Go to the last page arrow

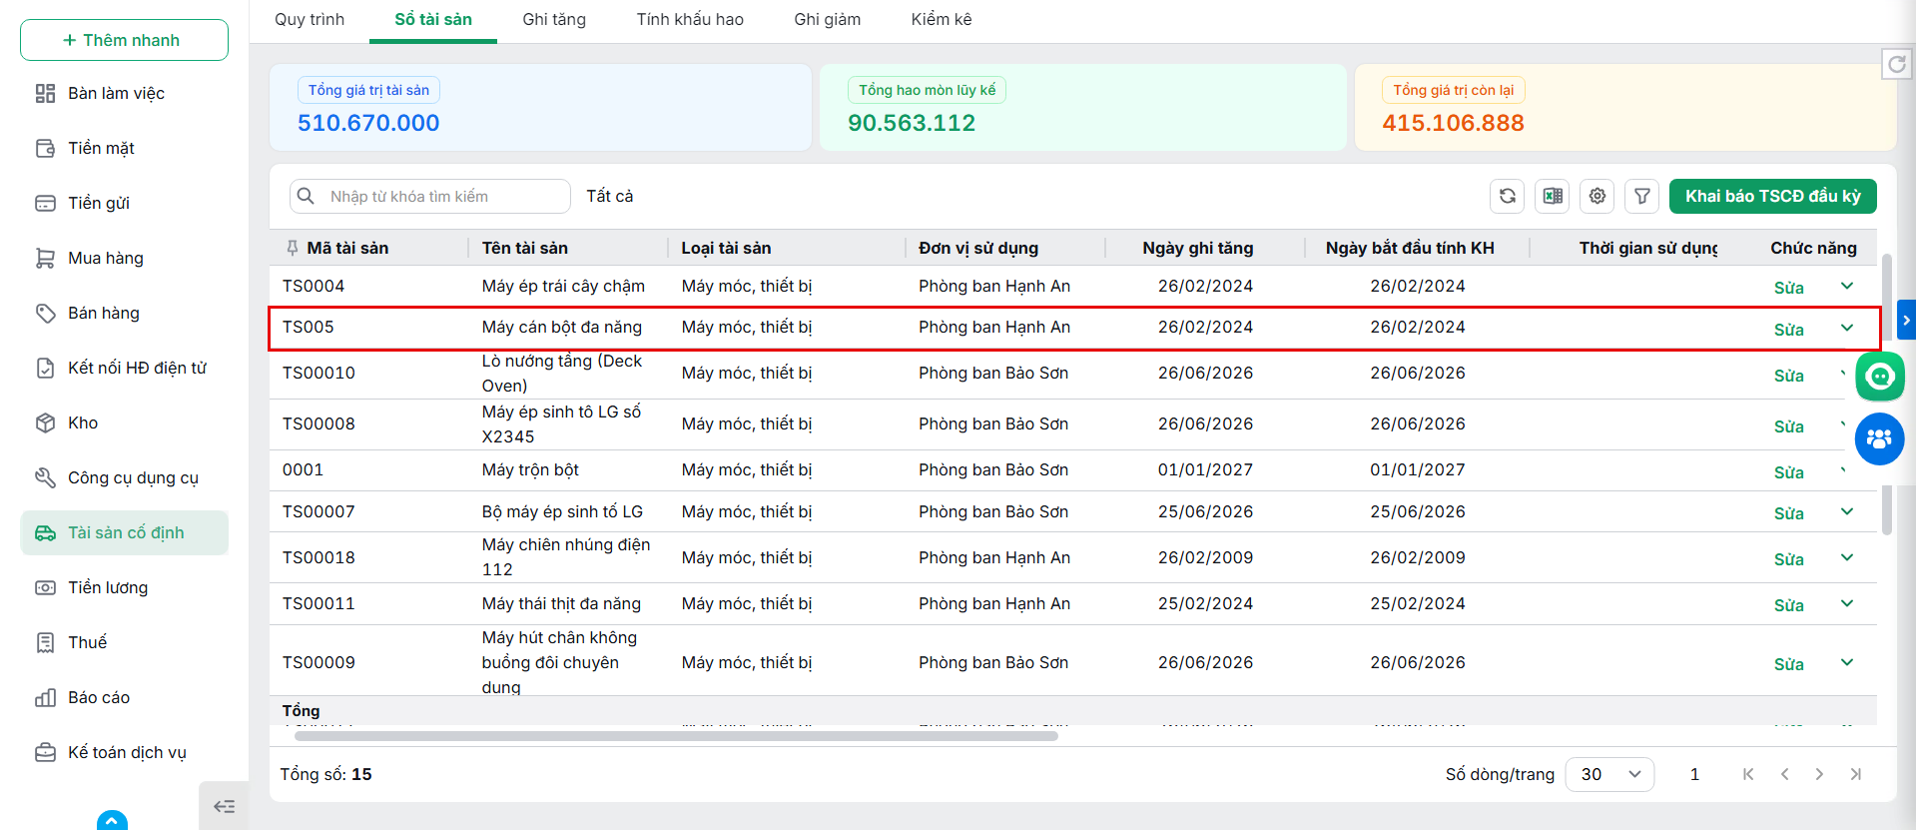(x=1855, y=774)
